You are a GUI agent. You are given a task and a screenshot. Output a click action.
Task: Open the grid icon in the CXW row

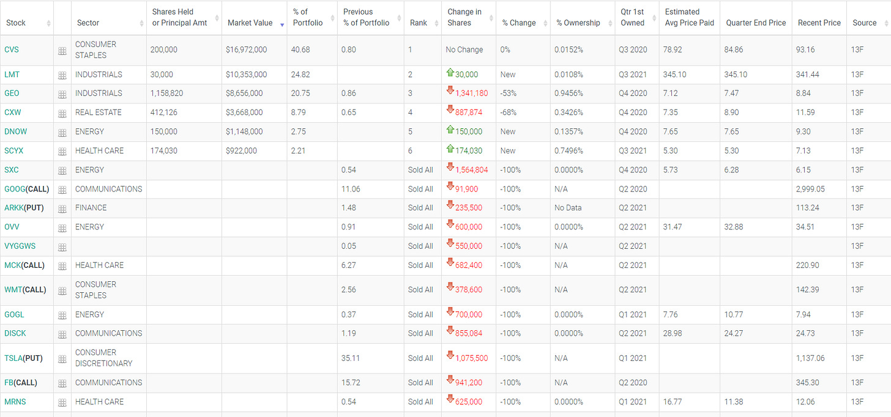(x=62, y=114)
